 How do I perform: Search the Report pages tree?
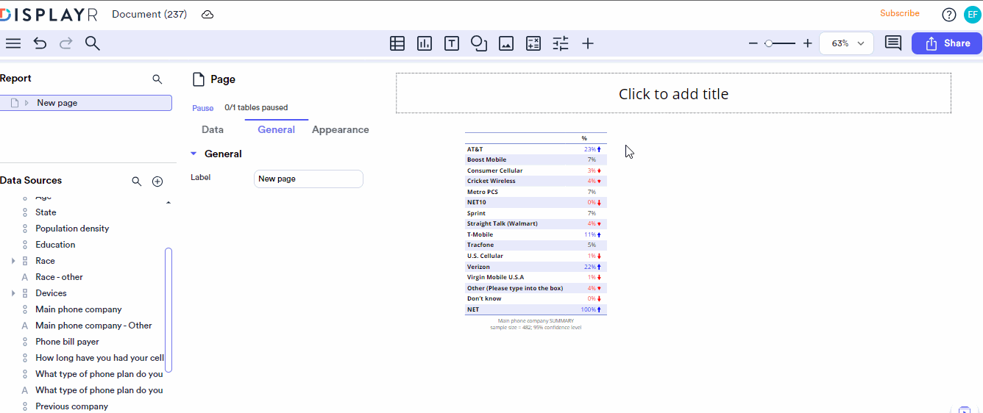157,79
